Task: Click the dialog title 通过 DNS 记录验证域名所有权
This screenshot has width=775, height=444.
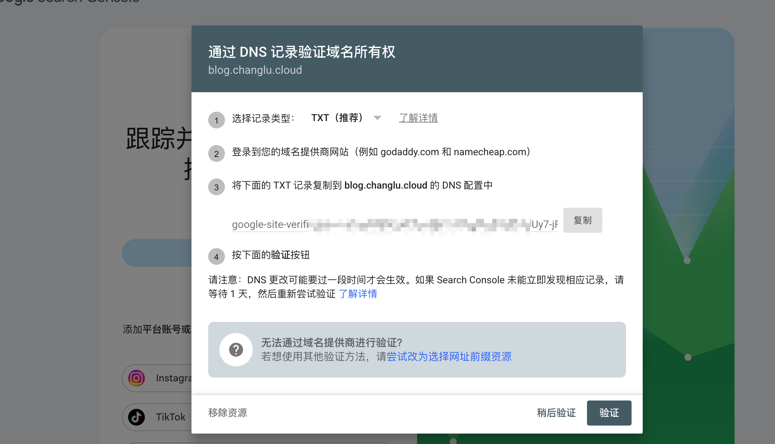Action: click(x=302, y=52)
